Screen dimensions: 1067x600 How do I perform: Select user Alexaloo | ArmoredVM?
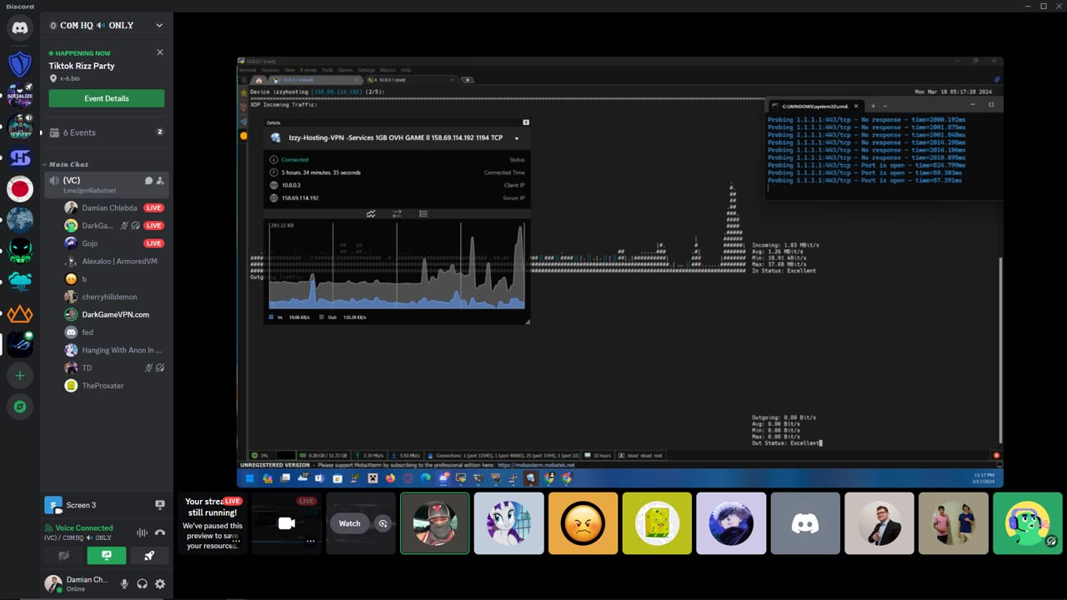click(x=113, y=261)
